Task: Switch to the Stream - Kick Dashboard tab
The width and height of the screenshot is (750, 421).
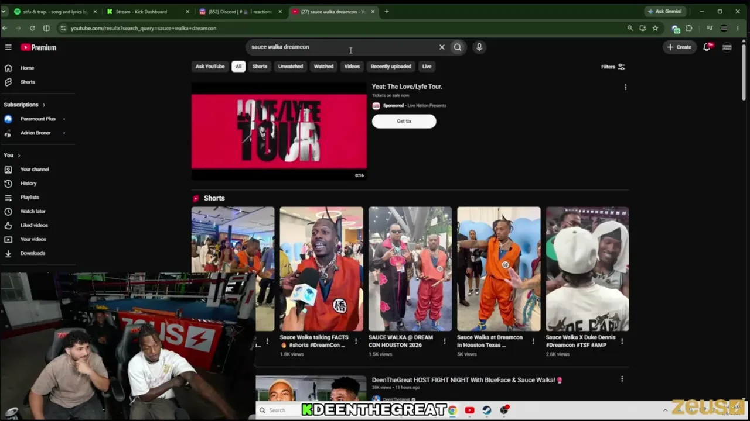Action: (148, 12)
